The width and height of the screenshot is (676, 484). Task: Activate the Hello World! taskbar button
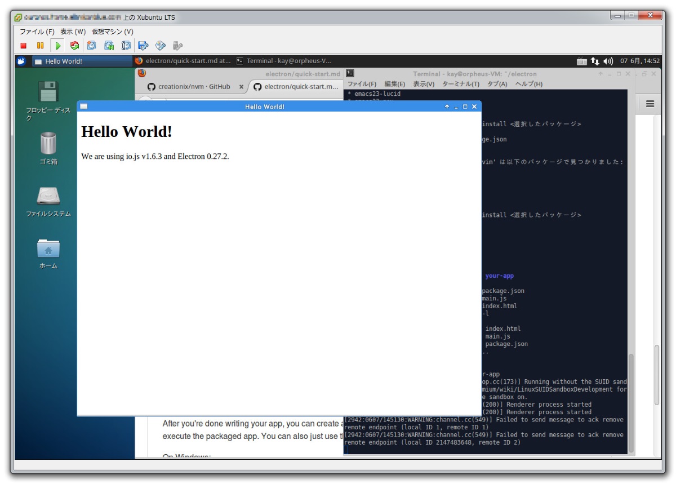tap(82, 61)
